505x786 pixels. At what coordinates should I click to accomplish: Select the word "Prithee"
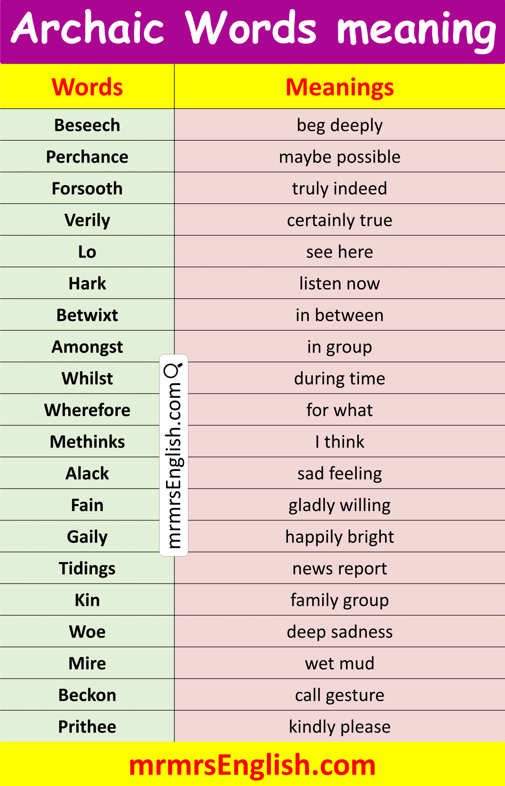[x=87, y=727]
